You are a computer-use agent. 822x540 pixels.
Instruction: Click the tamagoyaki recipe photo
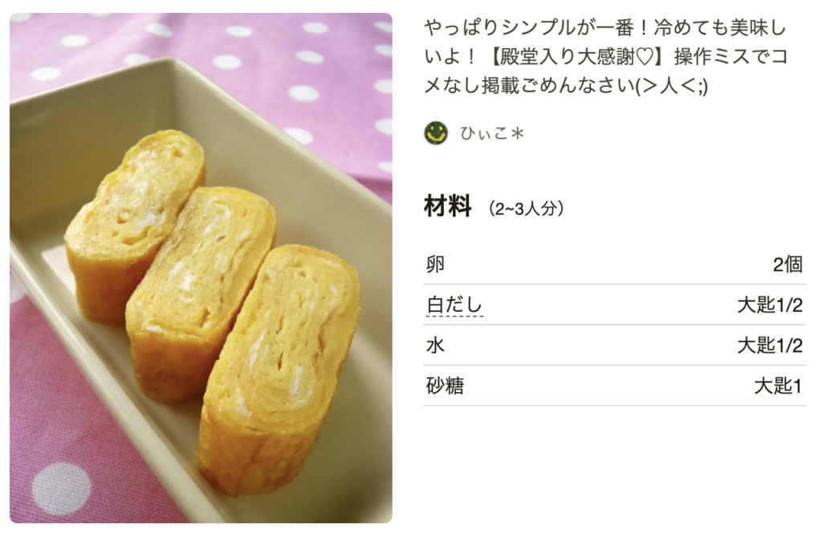[x=201, y=268]
